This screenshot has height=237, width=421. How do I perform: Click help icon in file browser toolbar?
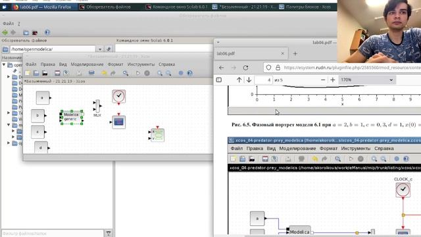point(47,32)
